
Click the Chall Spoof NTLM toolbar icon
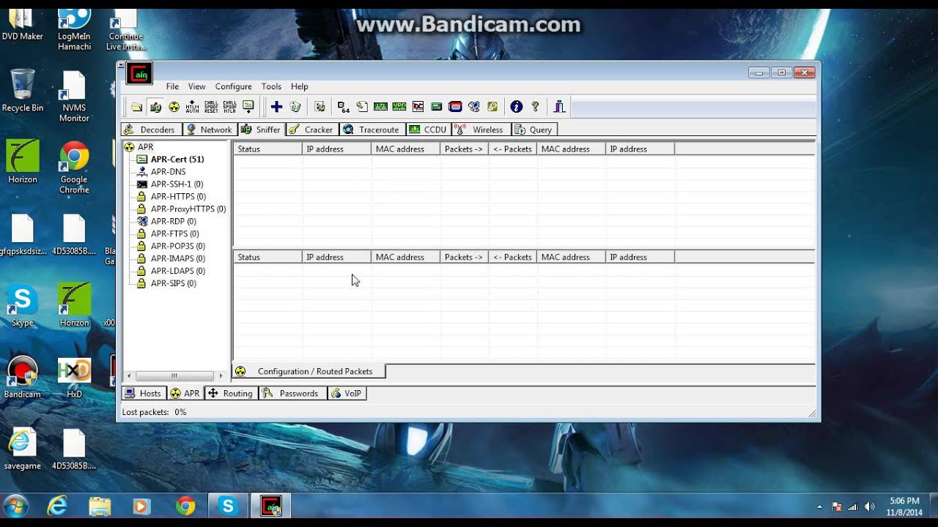(x=229, y=107)
